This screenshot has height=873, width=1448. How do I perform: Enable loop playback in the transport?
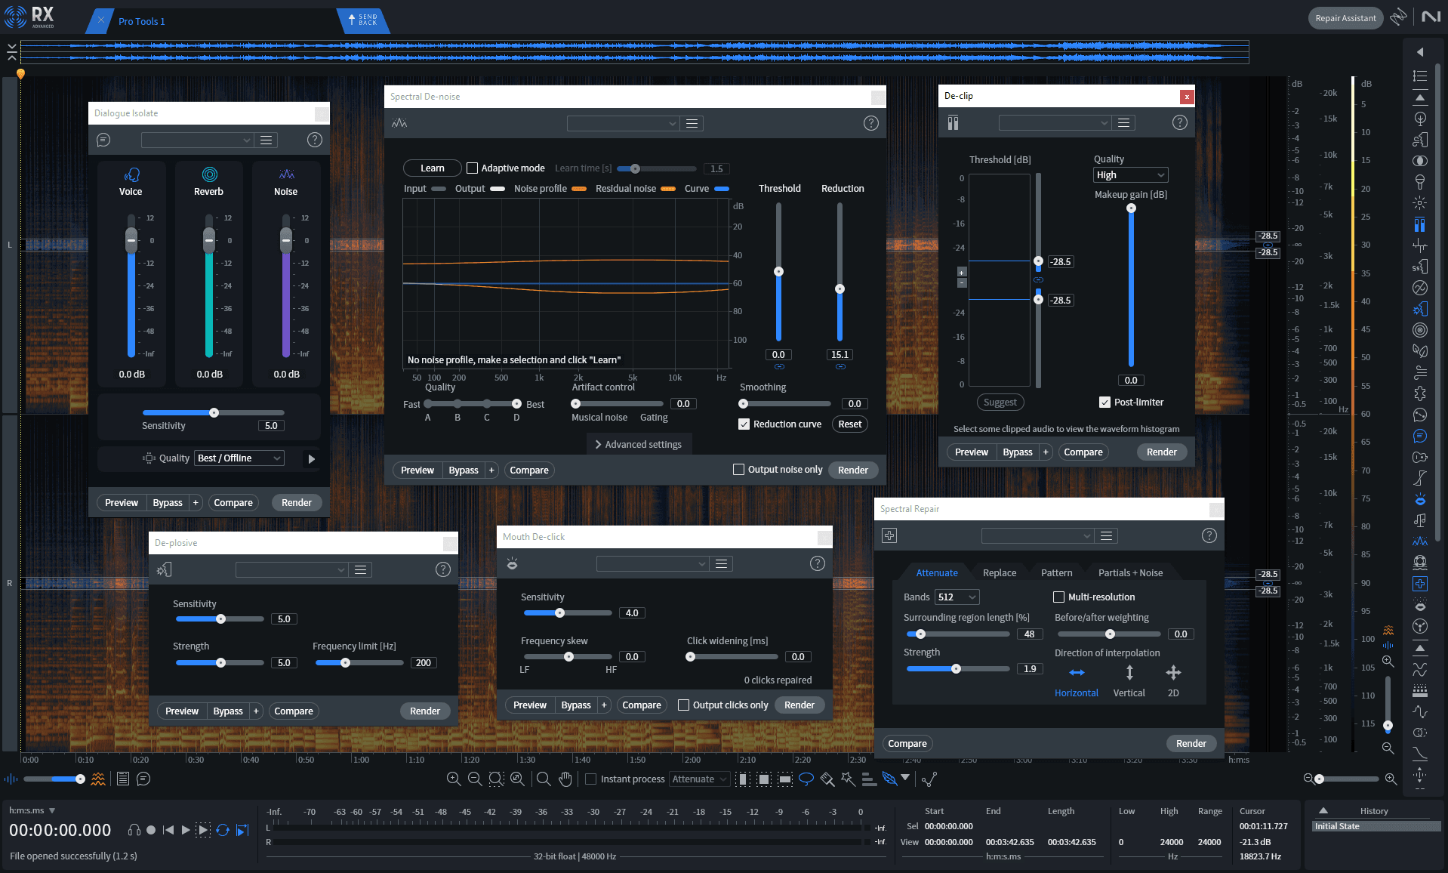coord(223,830)
